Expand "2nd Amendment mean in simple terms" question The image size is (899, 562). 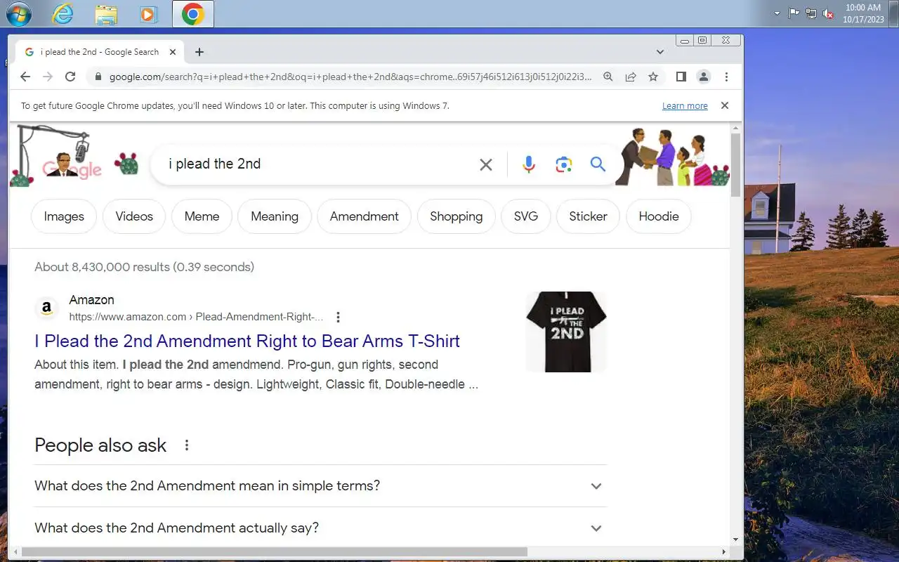pos(320,486)
